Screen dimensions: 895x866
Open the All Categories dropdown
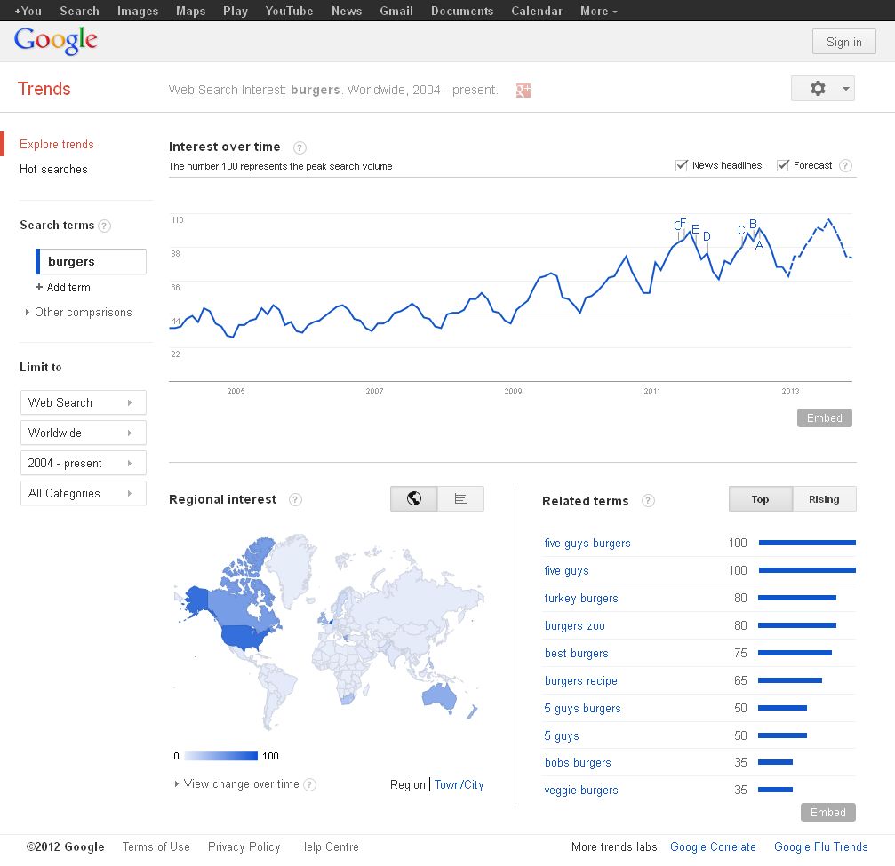(x=84, y=494)
